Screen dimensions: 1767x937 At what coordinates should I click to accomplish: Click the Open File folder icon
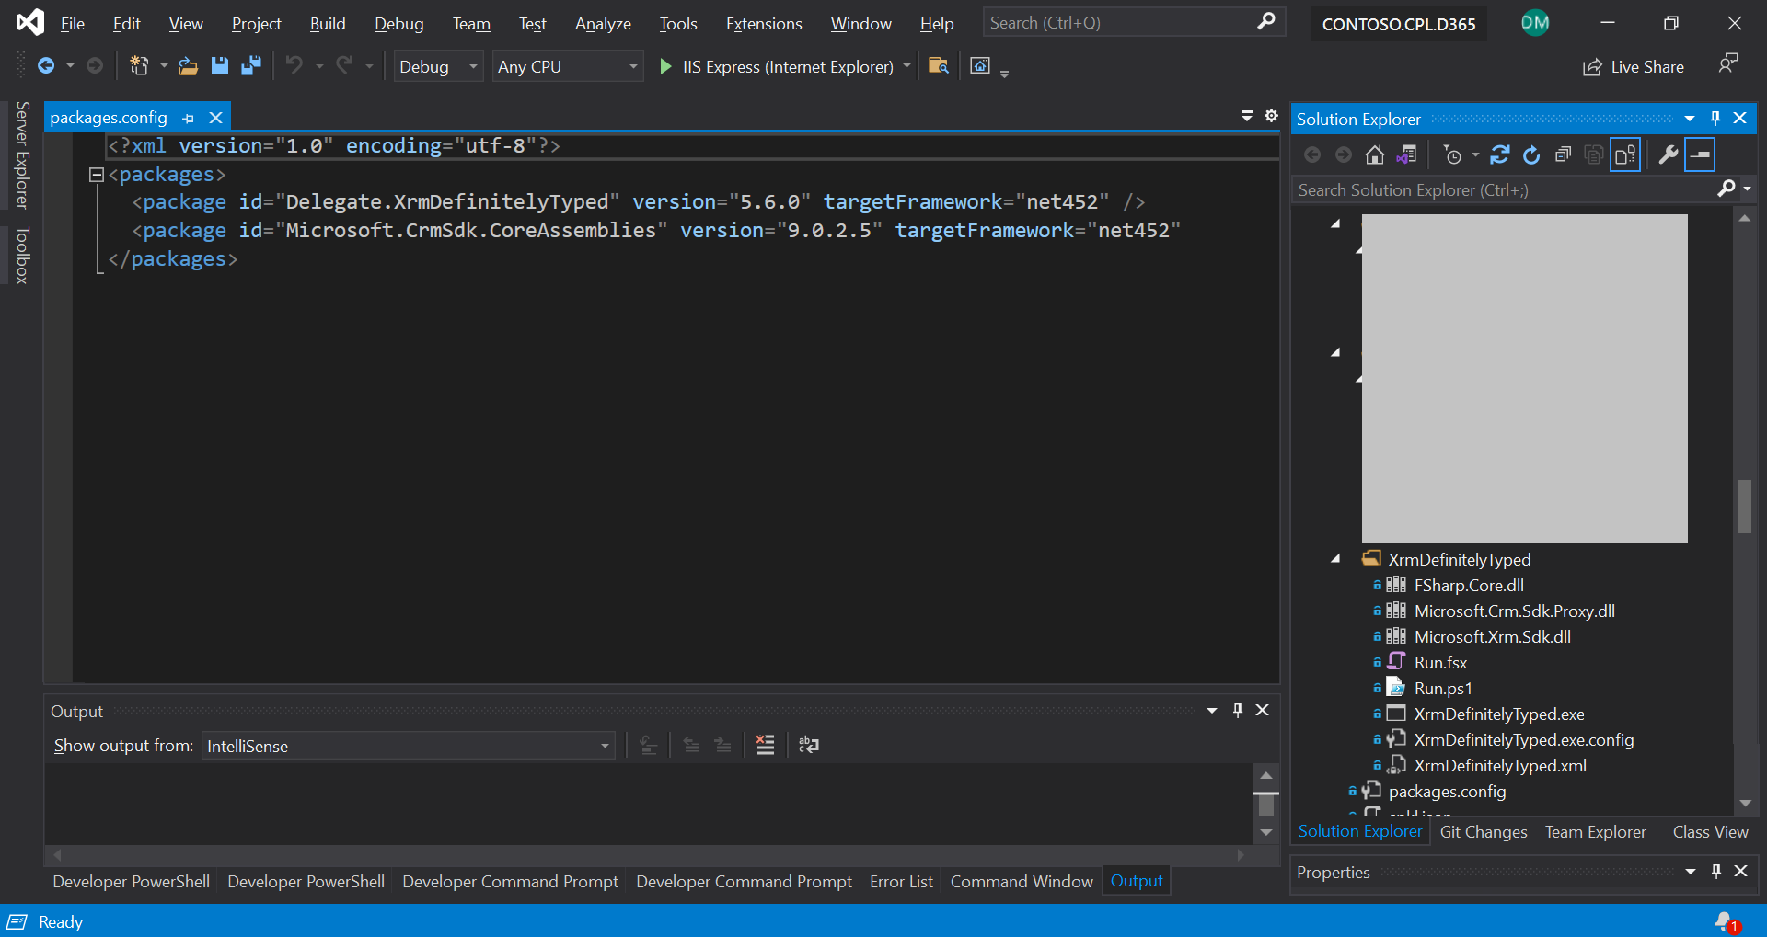[188, 65]
